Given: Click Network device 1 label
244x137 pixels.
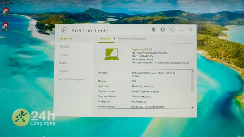Looking at the screenshot, I should [x=107, y=107].
